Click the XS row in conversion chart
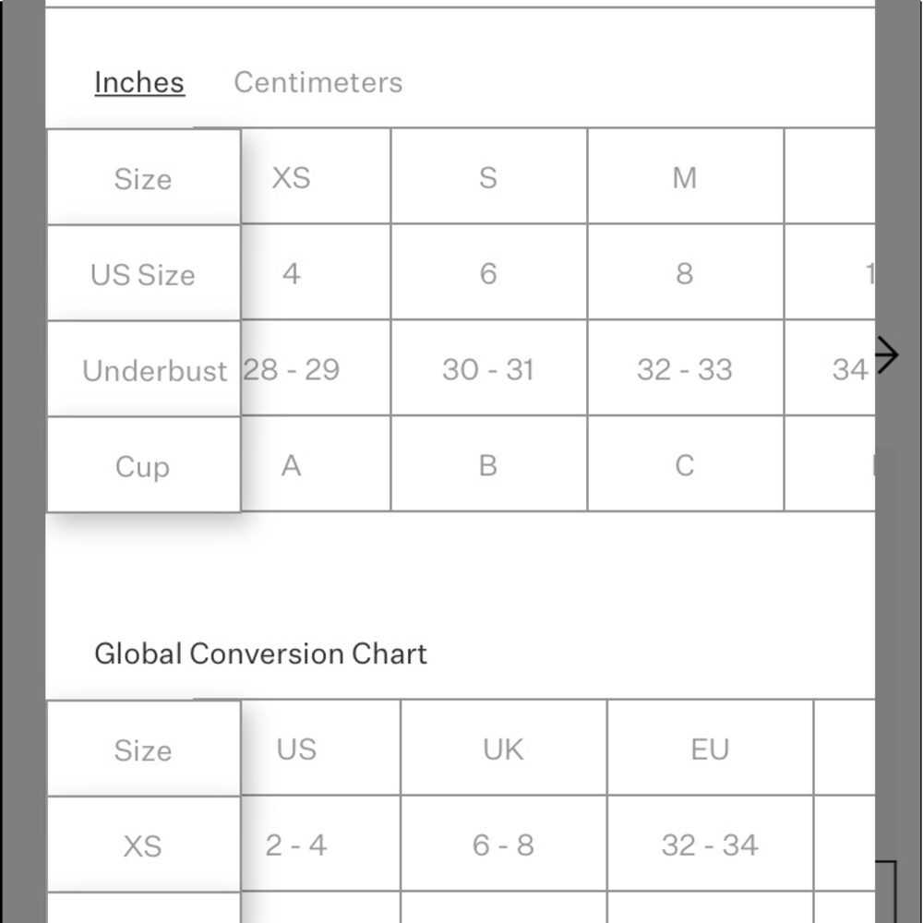Image resolution: width=923 pixels, height=923 pixels. pos(144,845)
